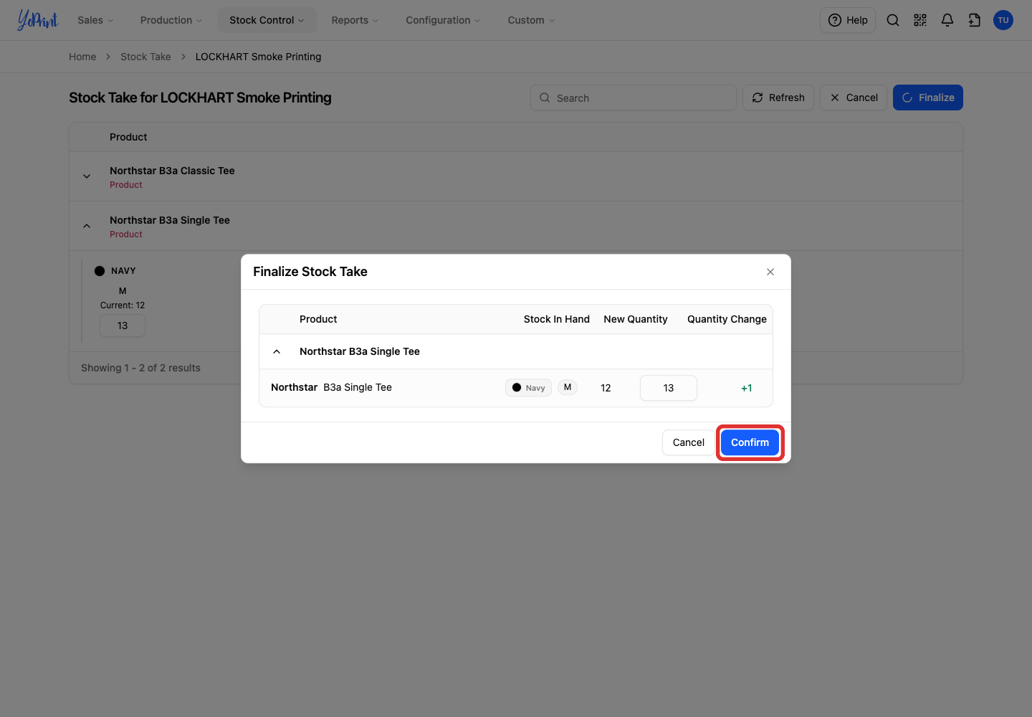The image size is (1032, 717).
Task: Open the Configuration menu
Action: tap(443, 20)
